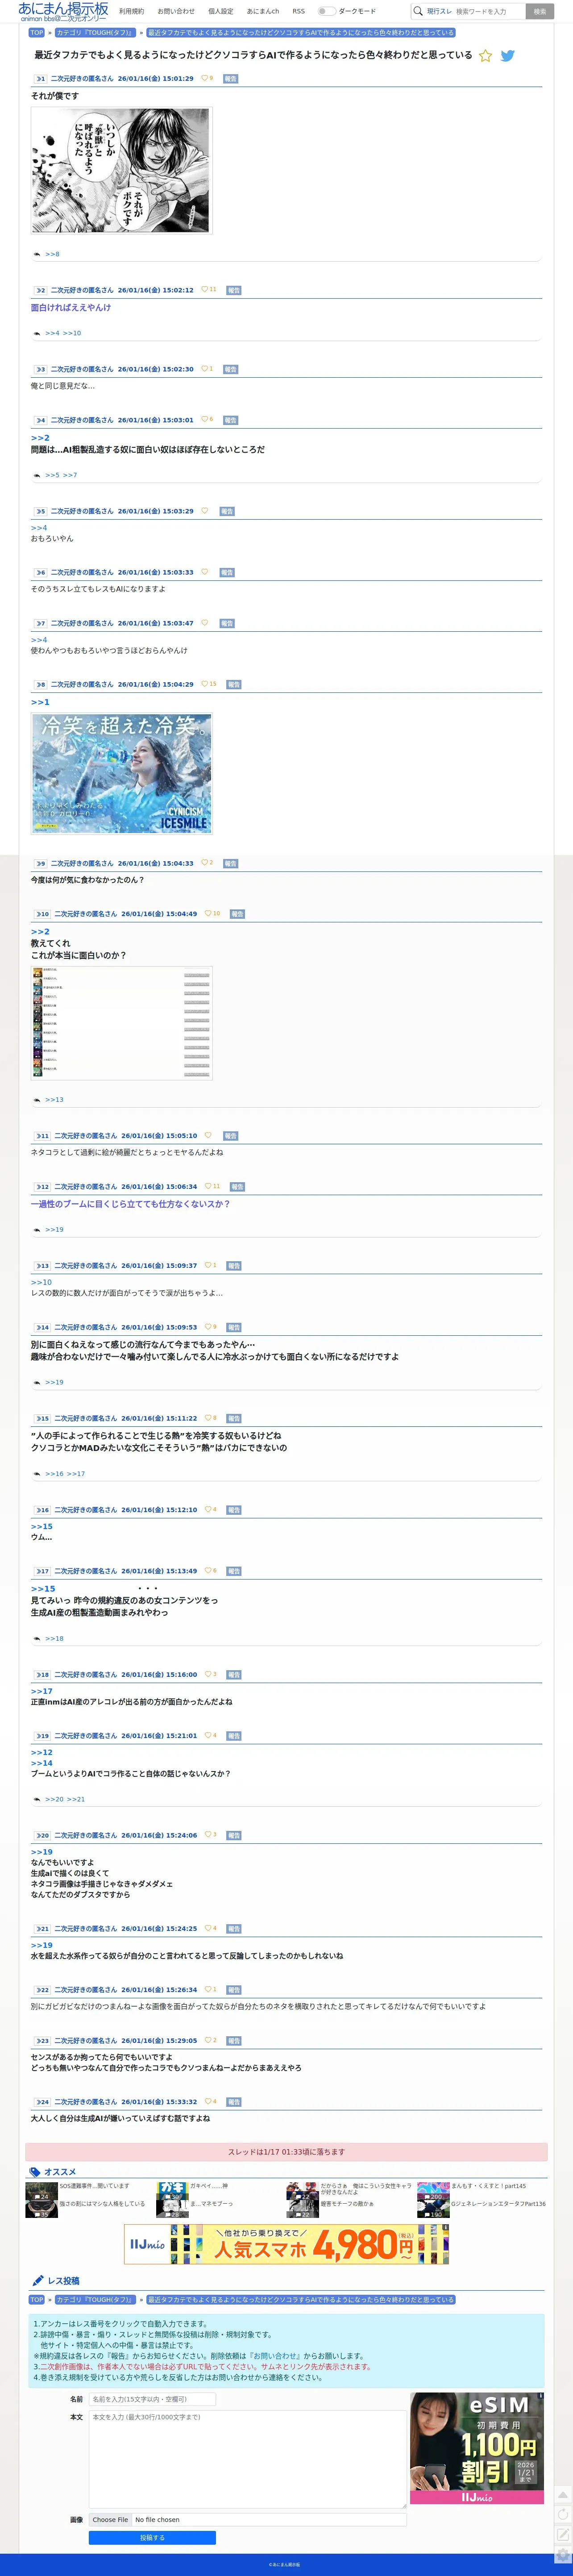Image resolution: width=573 pixels, height=2576 pixels.
Task: Open recommended thread ガキペイ
Action: (209, 2186)
